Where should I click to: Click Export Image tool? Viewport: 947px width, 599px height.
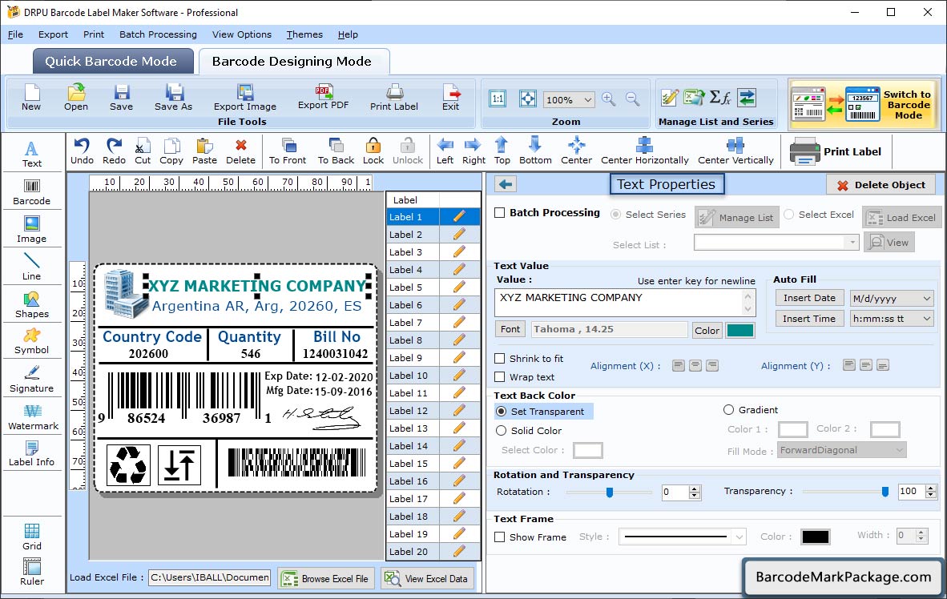[244, 98]
